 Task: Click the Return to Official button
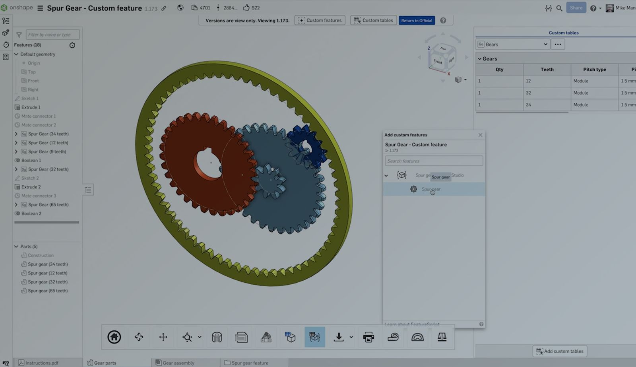click(x=417, y=21)
